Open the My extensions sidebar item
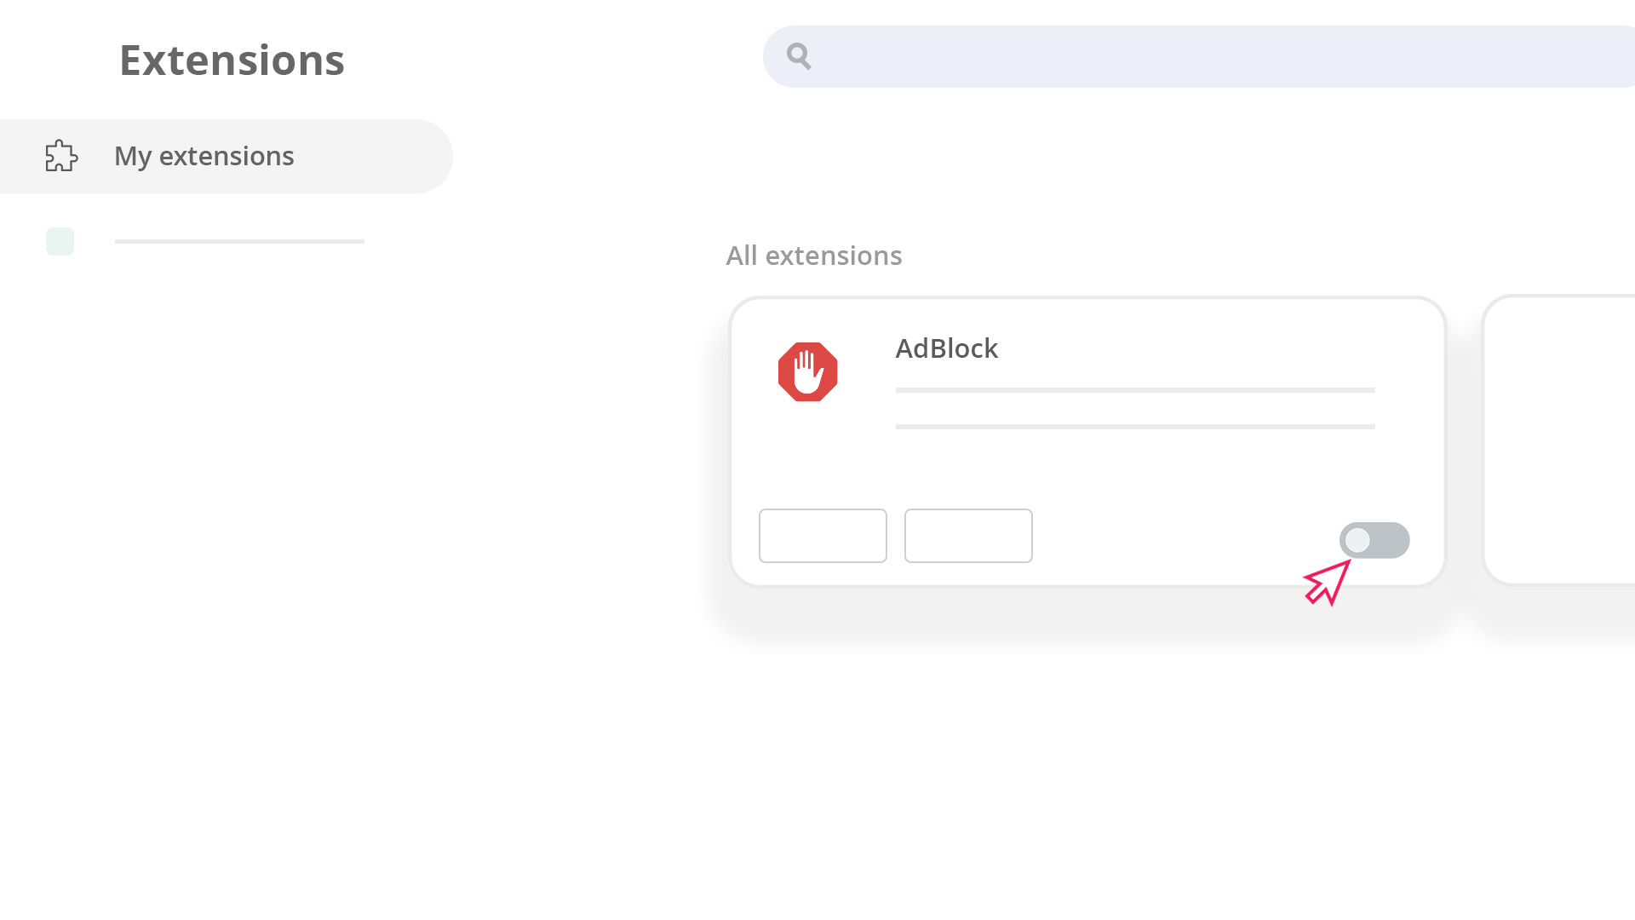This screenshot has width=1635, height=920. tap(226, 156)
